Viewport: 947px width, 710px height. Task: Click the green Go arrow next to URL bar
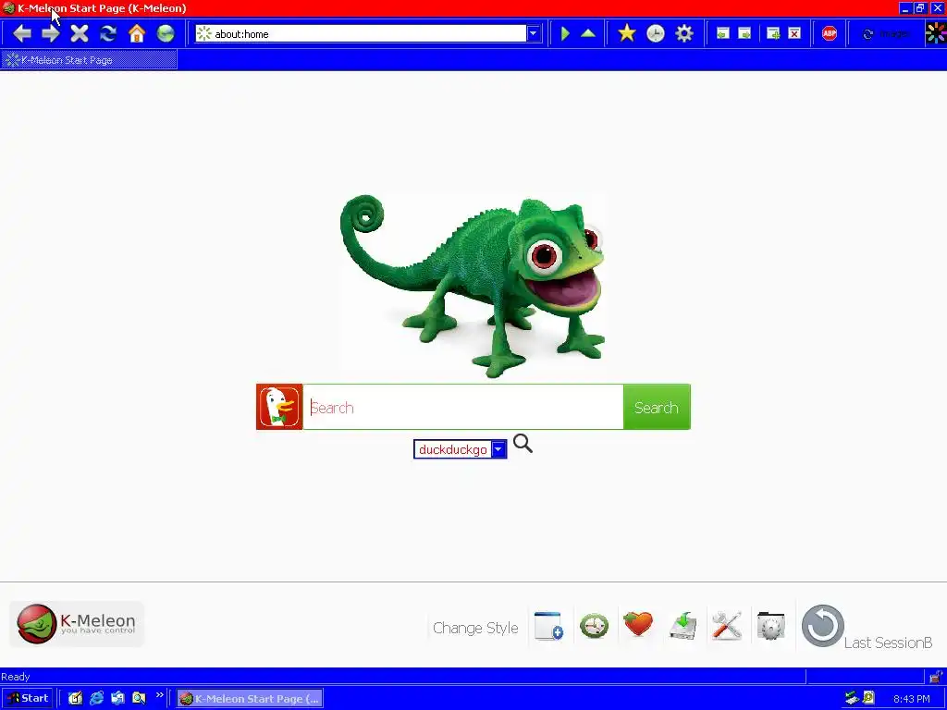pyautogui.click(x=565, y=33)
